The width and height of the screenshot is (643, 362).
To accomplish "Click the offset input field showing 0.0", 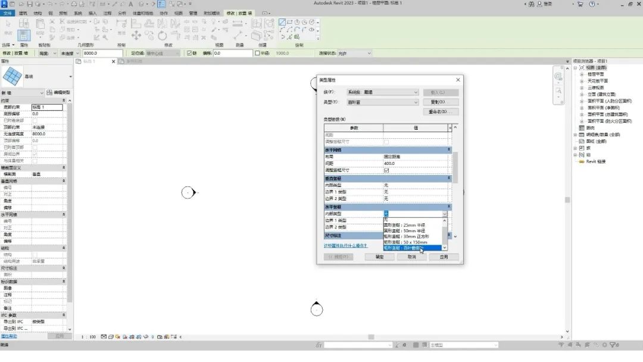I will tap(233, 54).
